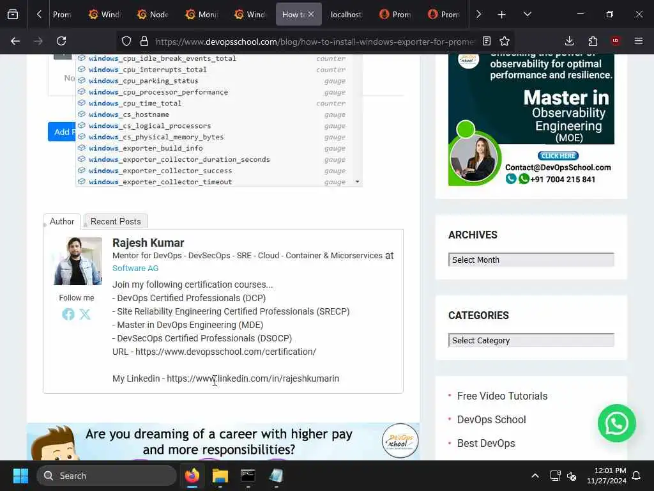
Task: Open the Free Video Tutorials link
Action: click(x=502, y=396)
